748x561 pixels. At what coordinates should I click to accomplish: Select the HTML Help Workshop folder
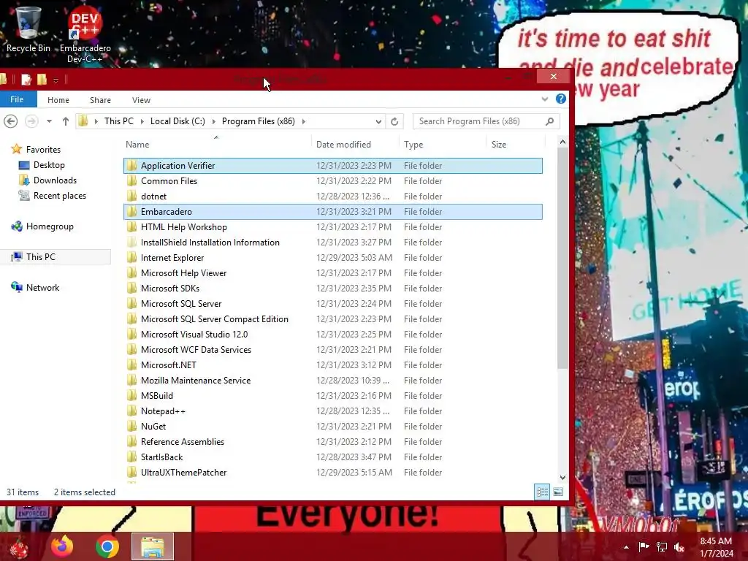coord(332,226)
